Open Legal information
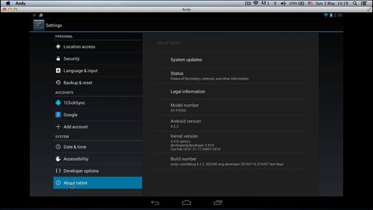The height and width of the screenshot is (210, 373). pos(231,92)
